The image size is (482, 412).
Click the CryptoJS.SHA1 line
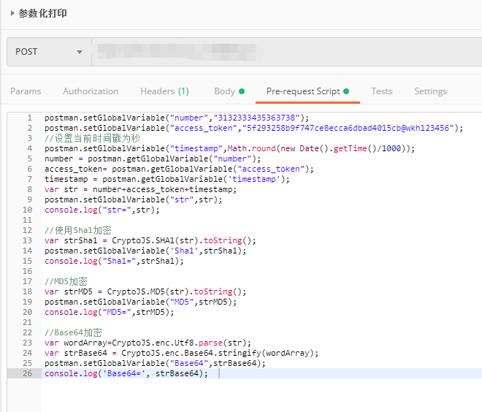point(150,240)
